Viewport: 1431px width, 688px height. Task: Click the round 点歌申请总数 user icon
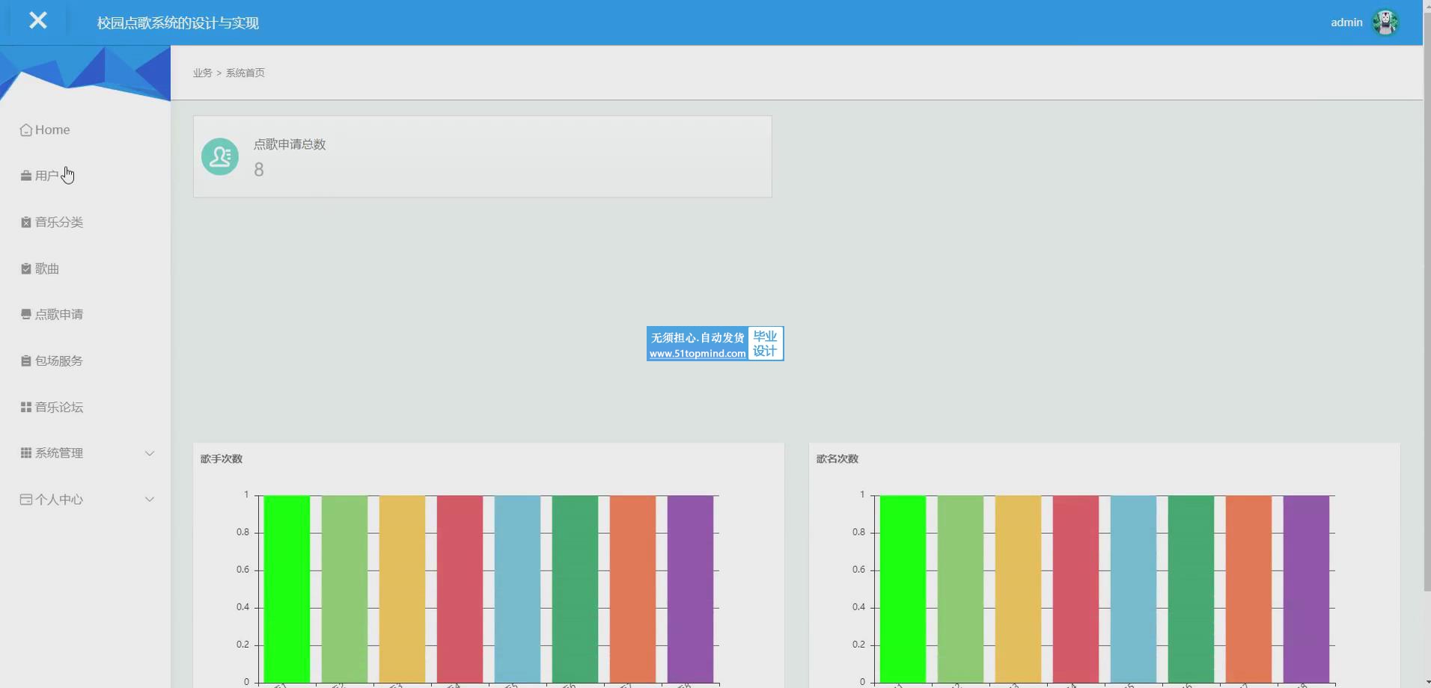[x=220, y=156]
